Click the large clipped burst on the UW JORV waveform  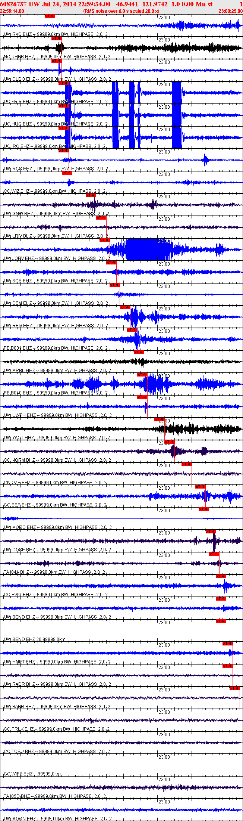(x=147, y=249)
